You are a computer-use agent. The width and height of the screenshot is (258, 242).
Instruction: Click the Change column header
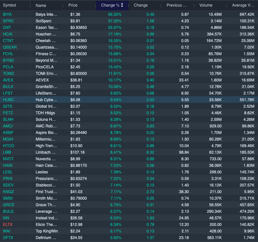[x=141, y=5]
